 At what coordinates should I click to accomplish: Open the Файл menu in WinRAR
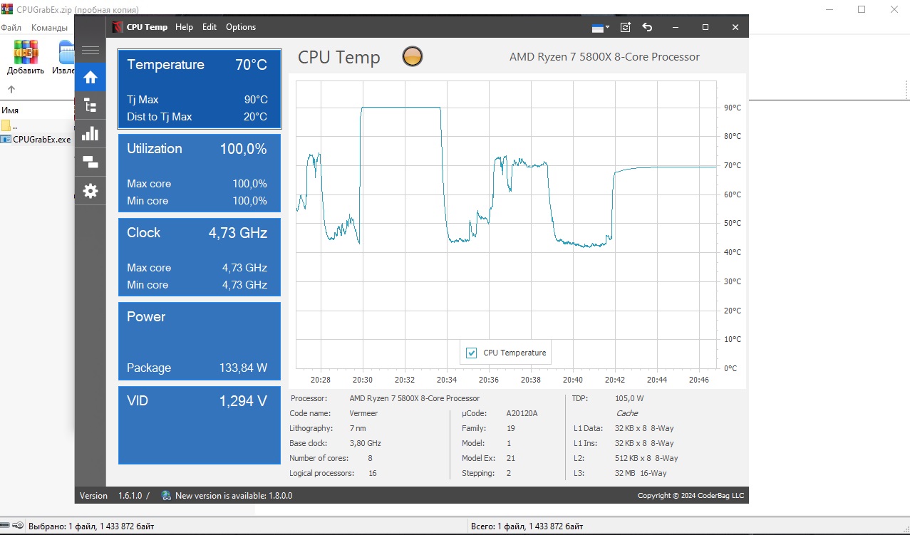click(11, 28)
